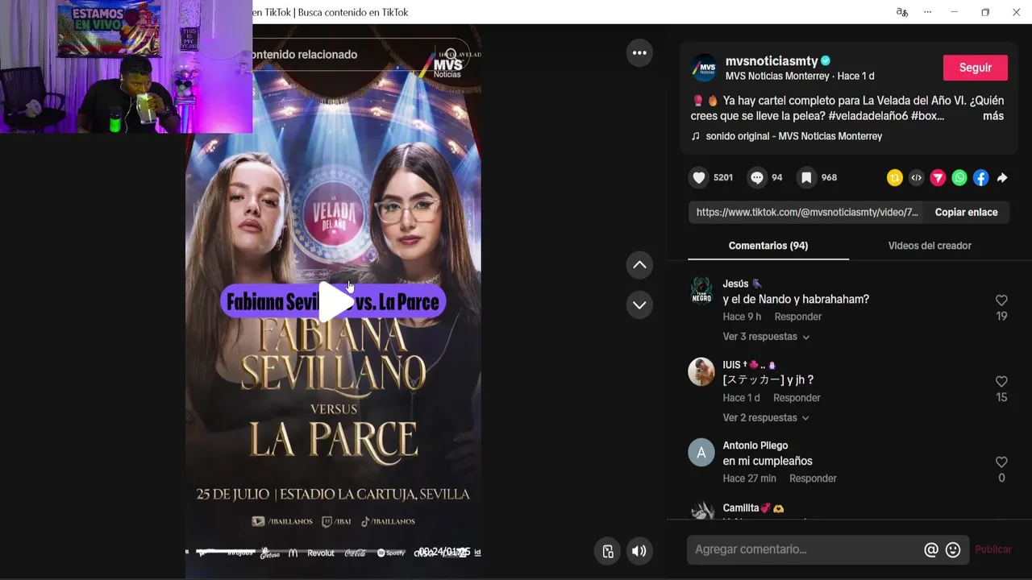
Task: Open IUIS's profile picture
Action: (701, 371)
